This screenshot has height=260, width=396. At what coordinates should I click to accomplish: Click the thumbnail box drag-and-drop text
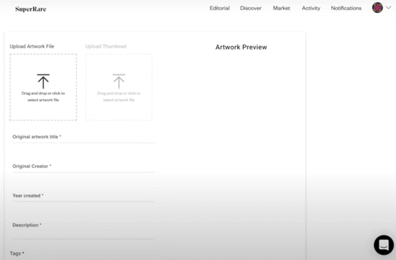pos(119,96)
